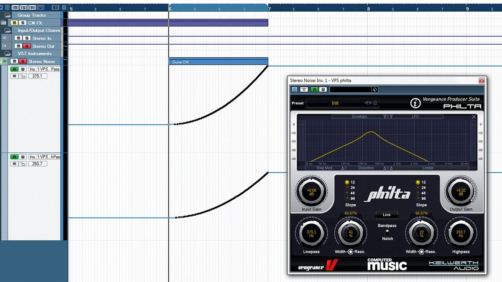Click the plugin Edit bypass icon
The width and height of the screenshot is (502, 282).
click(x=304, y=89)
